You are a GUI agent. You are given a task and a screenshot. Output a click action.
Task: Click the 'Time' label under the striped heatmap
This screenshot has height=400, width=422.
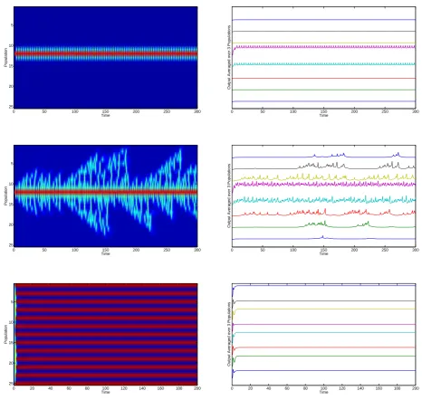pyautogui.click(x=105, y=392)
